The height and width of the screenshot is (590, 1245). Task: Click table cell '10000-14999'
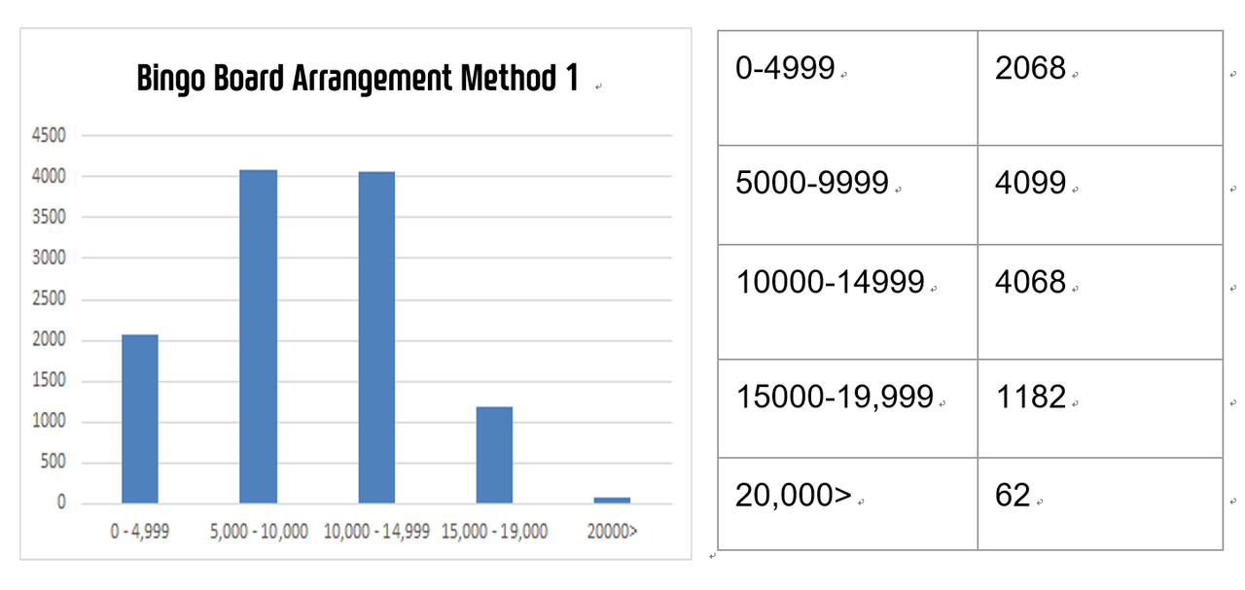click(847, 302)
